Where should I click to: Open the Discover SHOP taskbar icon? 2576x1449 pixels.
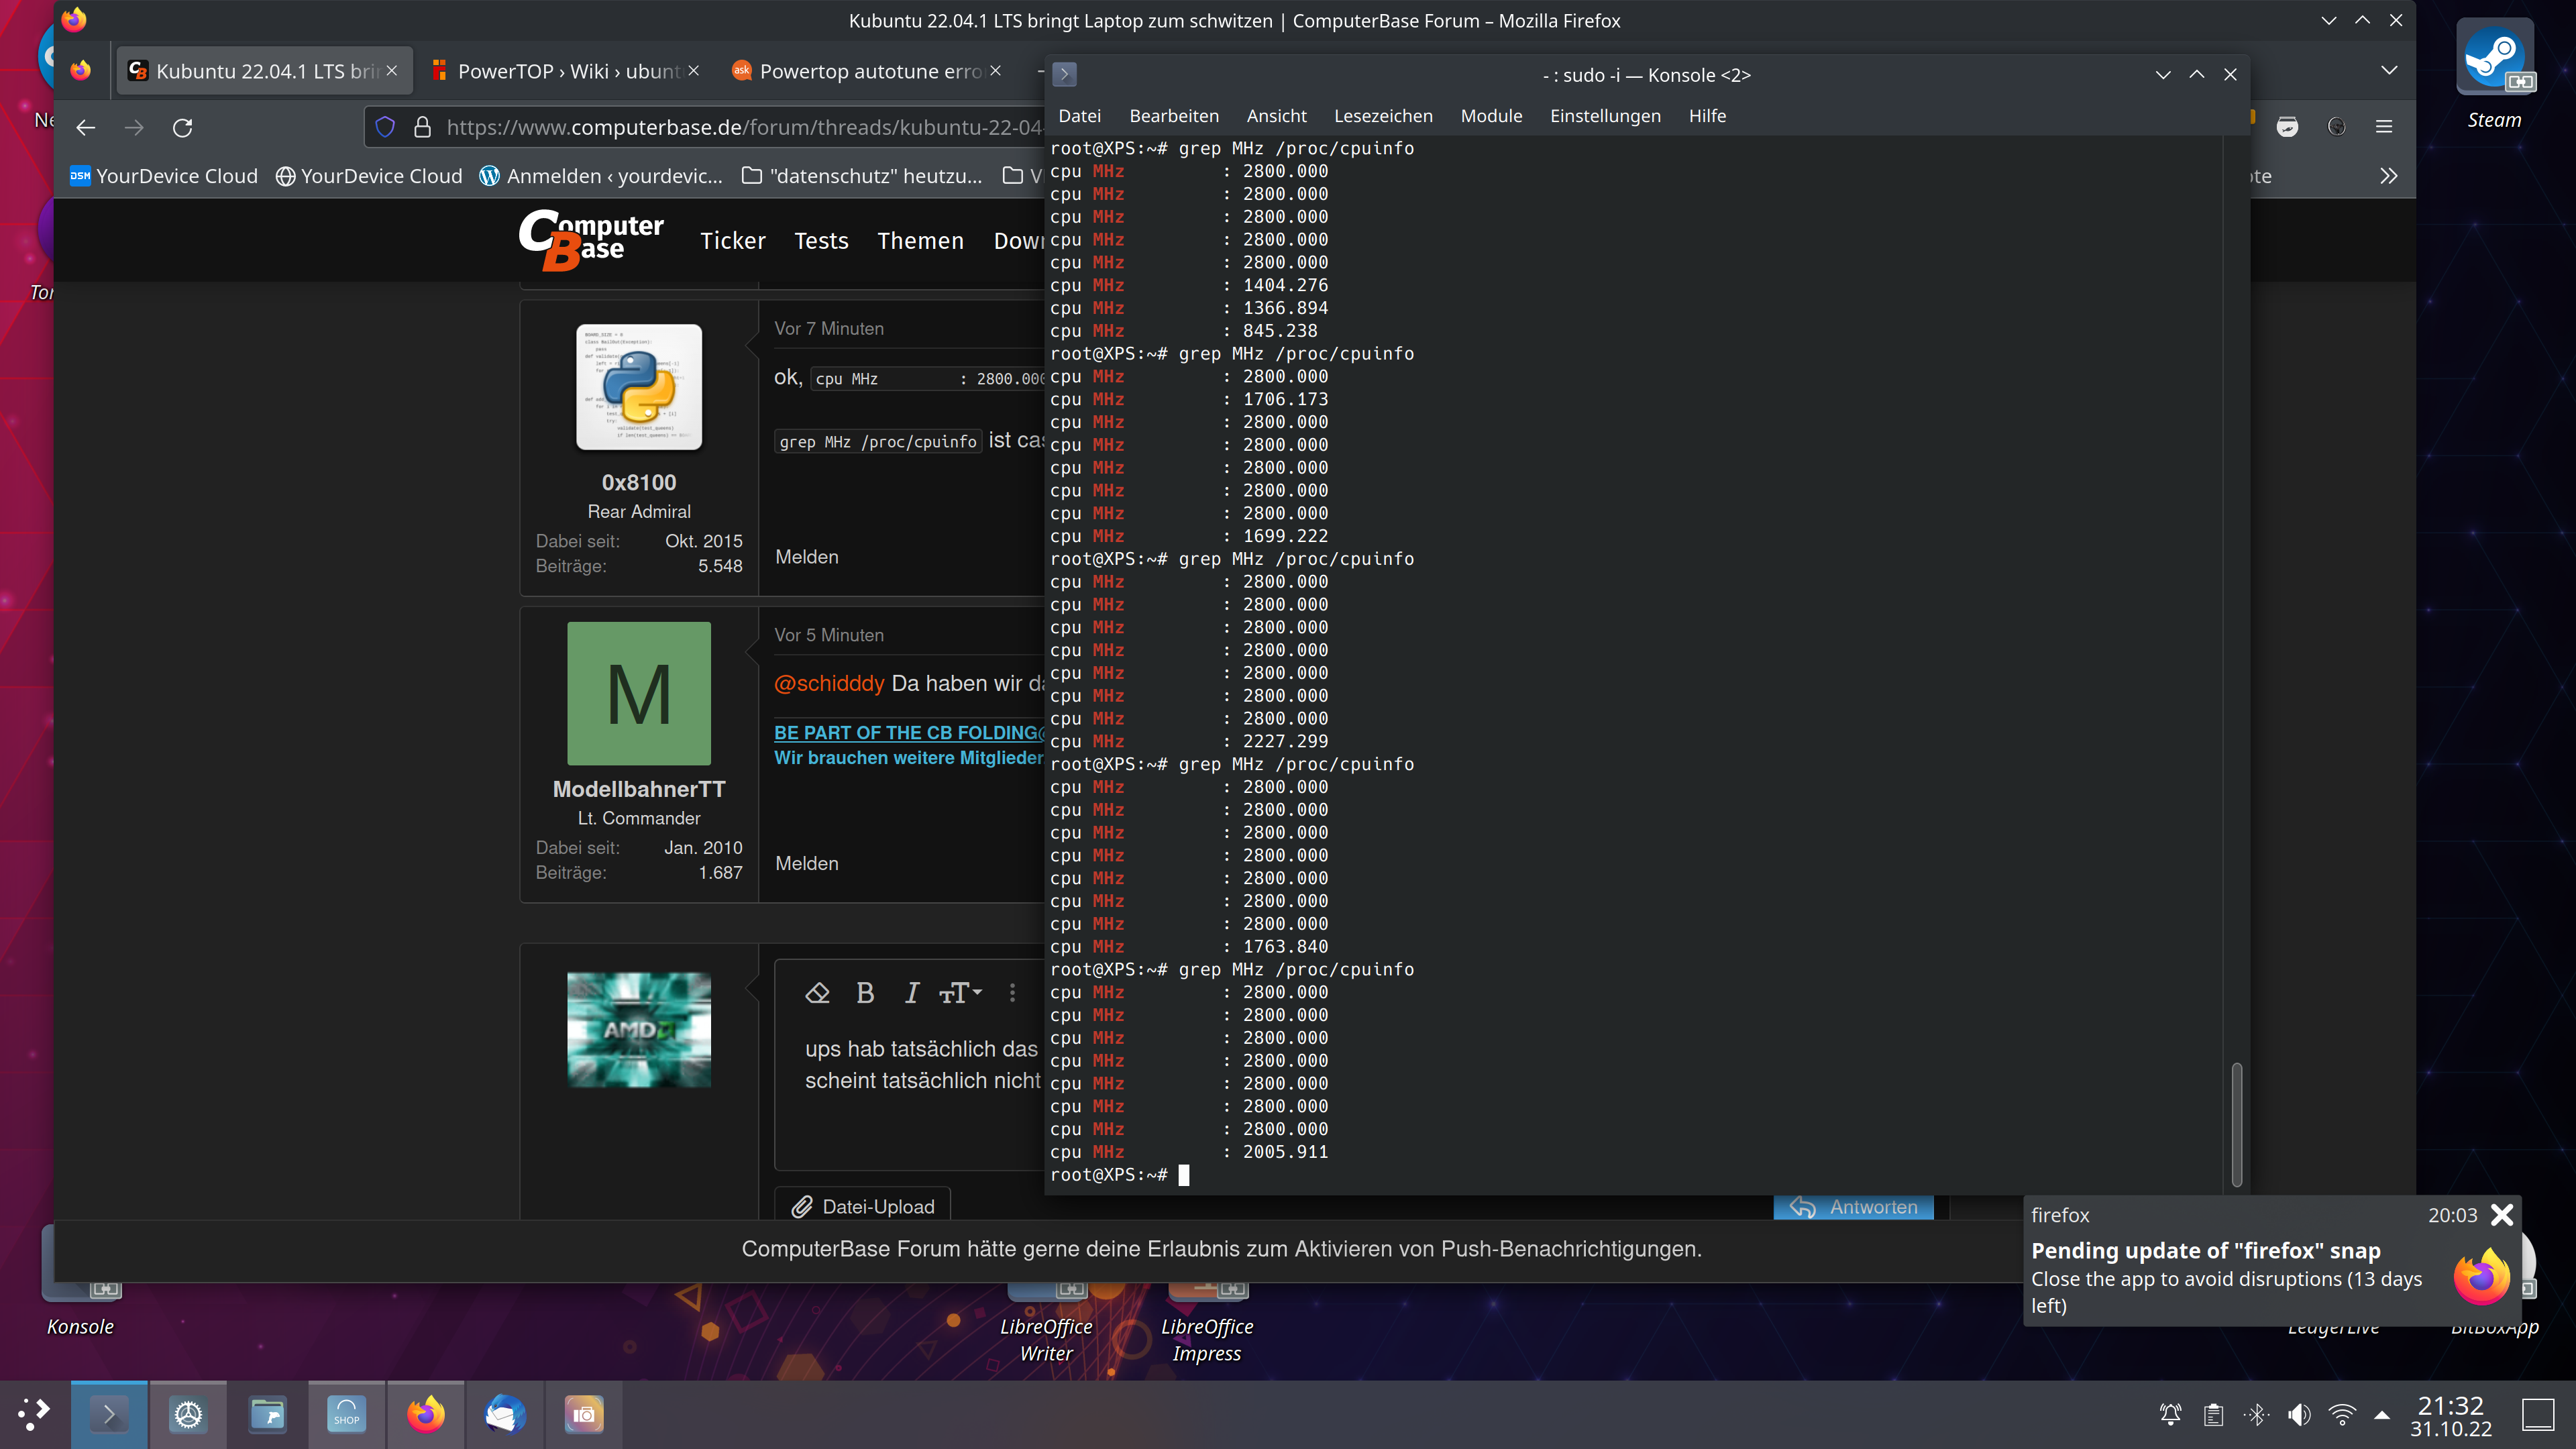346,1414
